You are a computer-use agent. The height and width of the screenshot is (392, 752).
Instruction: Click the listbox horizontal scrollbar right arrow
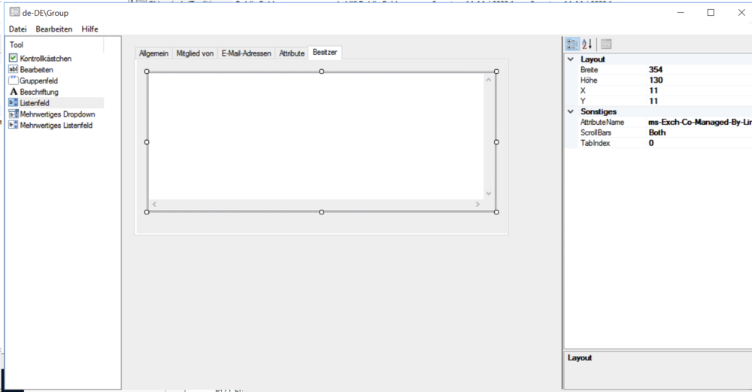(478, 205)
